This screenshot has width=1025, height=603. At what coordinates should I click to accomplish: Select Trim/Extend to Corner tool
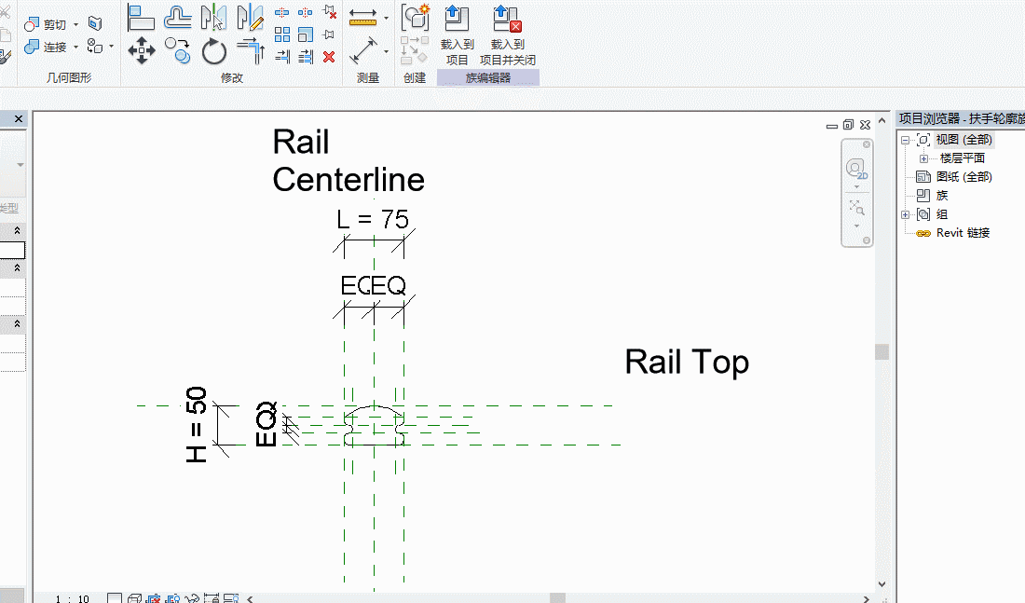tap(251, 51)
